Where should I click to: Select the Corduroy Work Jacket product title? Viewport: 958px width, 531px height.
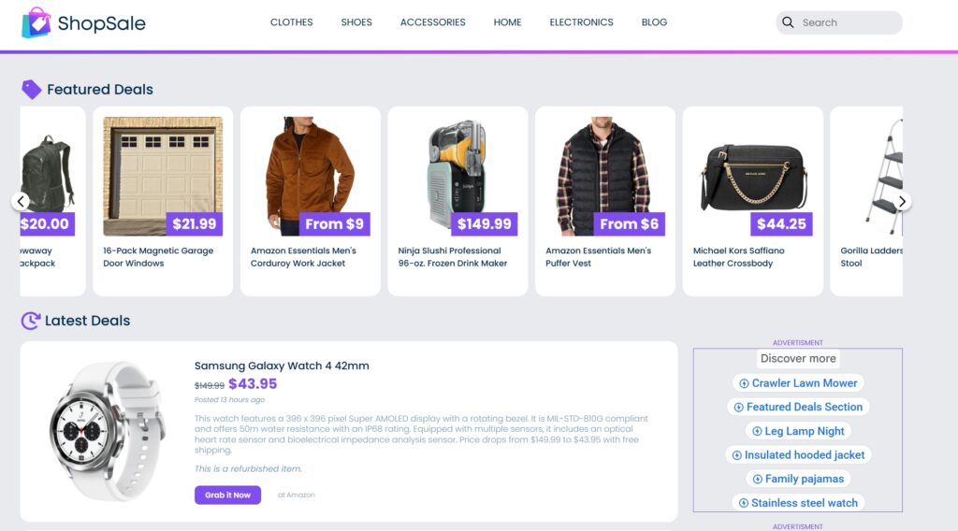point(303,257)
